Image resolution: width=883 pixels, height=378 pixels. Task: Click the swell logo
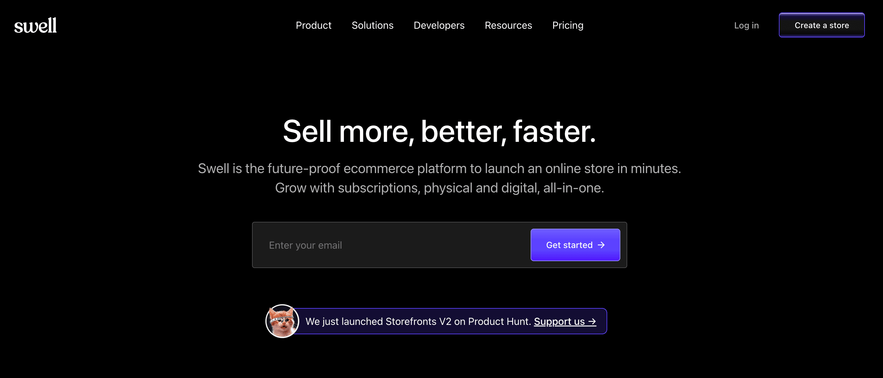coord(35,26)
